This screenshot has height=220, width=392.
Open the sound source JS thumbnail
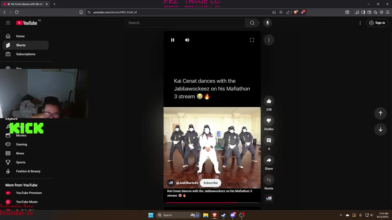click(269, 198)
